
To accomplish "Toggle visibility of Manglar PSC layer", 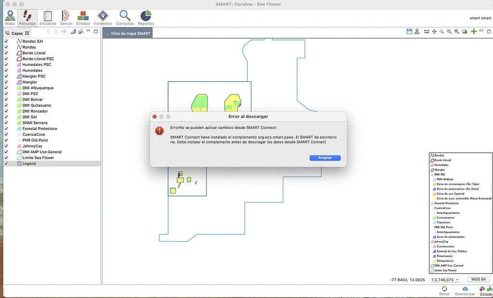I will click(x=6, y=76).
